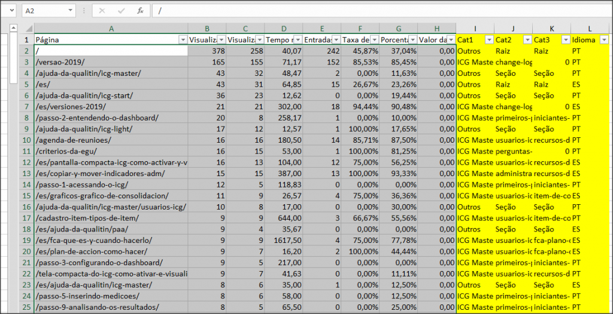Click value 387,00 in row 13
The image size is (613, 314).
[283, 173]
